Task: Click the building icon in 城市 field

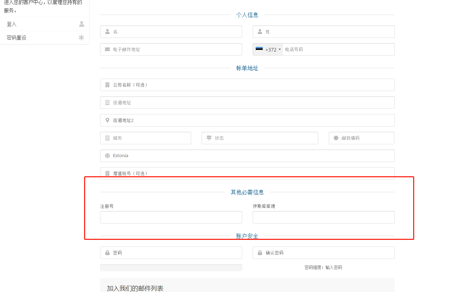Action: point(107,138)
